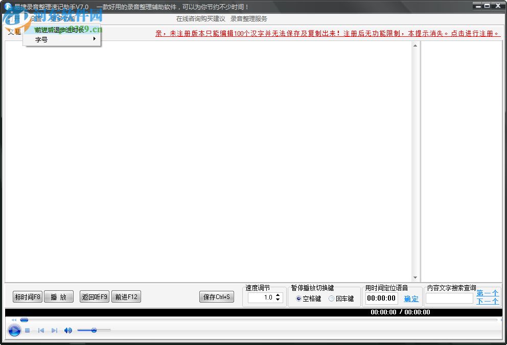The image size is (507, 345).
Task: Choose 前进后退步进时长 from the open menu
Action: point(59,30)
